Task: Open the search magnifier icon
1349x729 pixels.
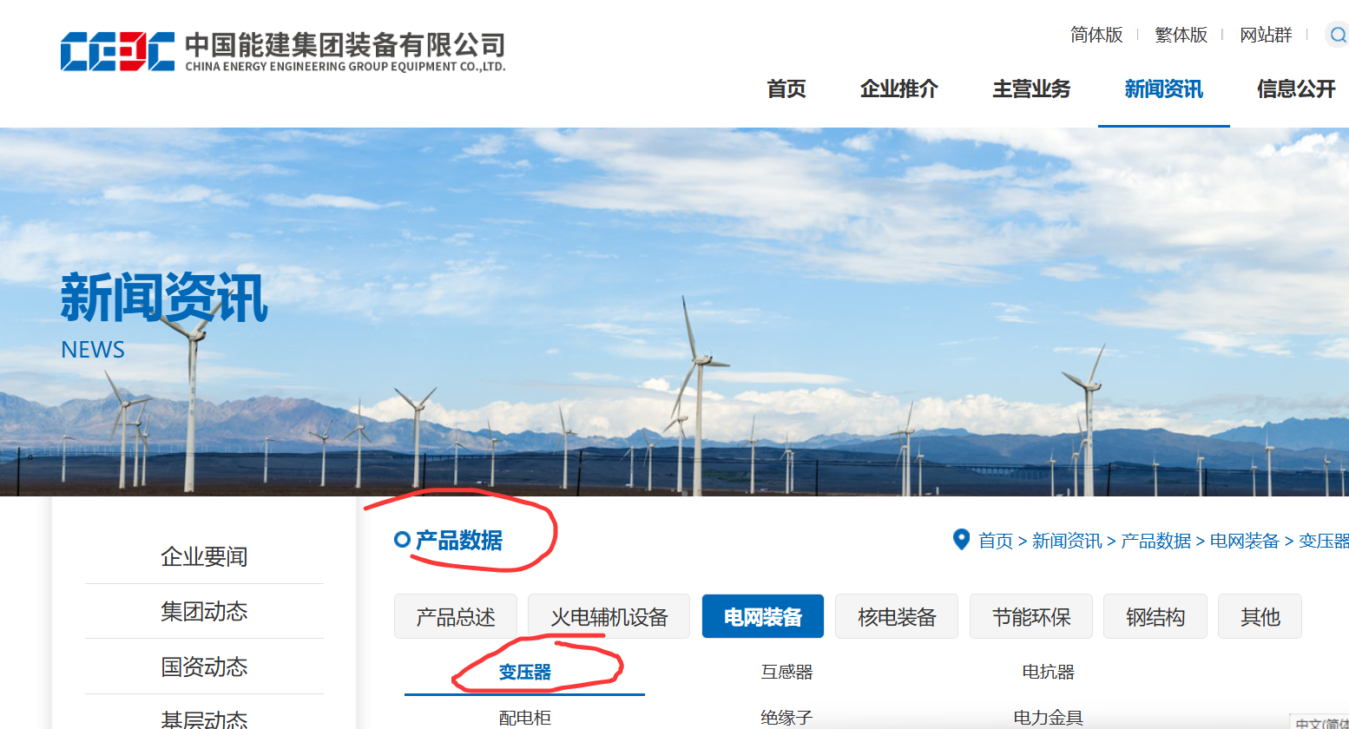Action: tap(1338, 35)
